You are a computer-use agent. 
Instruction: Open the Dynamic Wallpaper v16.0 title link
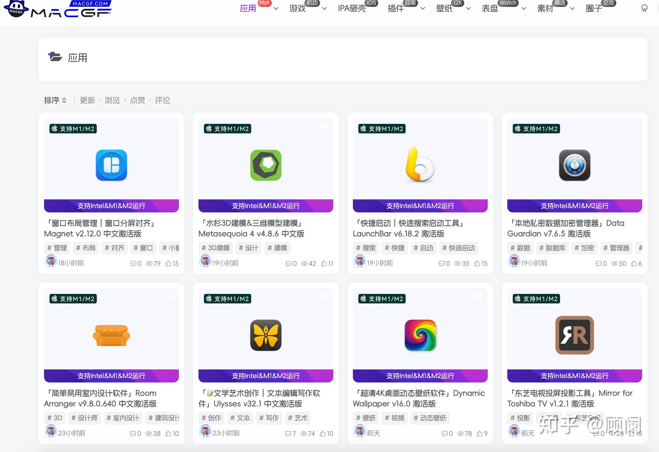tap(419, 398)
